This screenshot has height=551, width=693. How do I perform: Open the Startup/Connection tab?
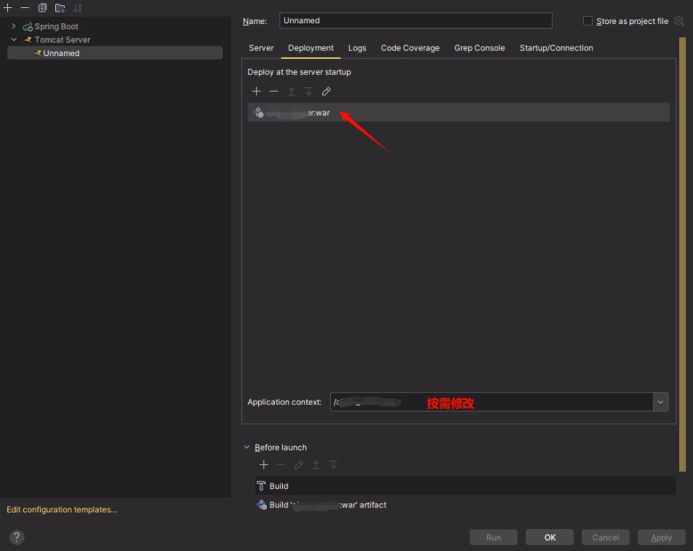[556, 48]
